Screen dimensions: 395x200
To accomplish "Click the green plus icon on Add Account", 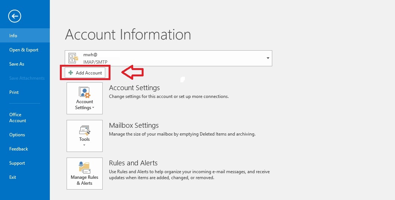I will click(71, 73).
